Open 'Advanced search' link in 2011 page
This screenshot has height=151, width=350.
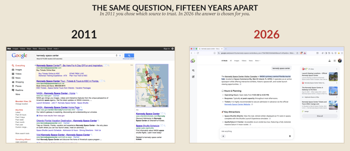point(128,59)
